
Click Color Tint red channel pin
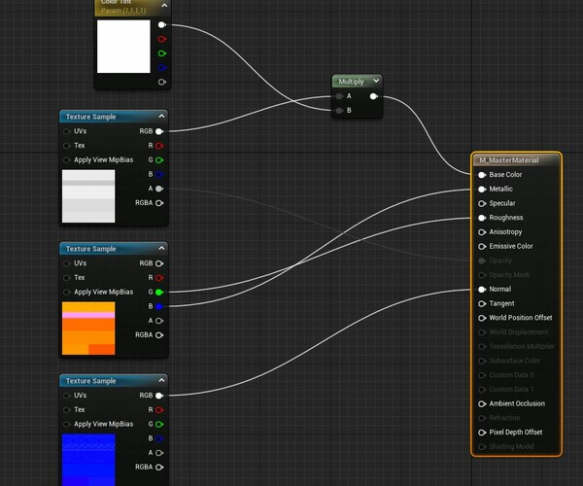[x=161, y=39]
